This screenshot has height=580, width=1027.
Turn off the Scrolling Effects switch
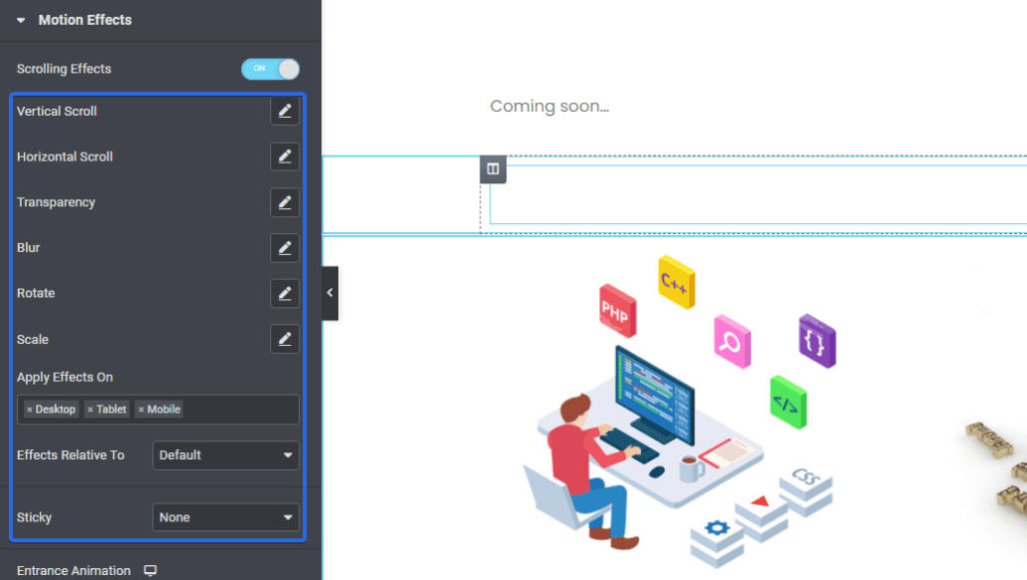pyautogui.click(x=270, y=69)
